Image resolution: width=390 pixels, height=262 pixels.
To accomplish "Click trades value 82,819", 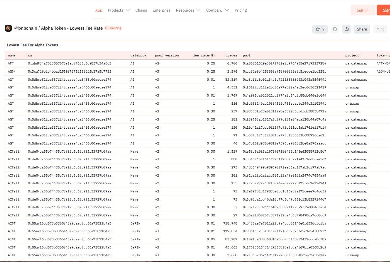I will pos(231,80).
